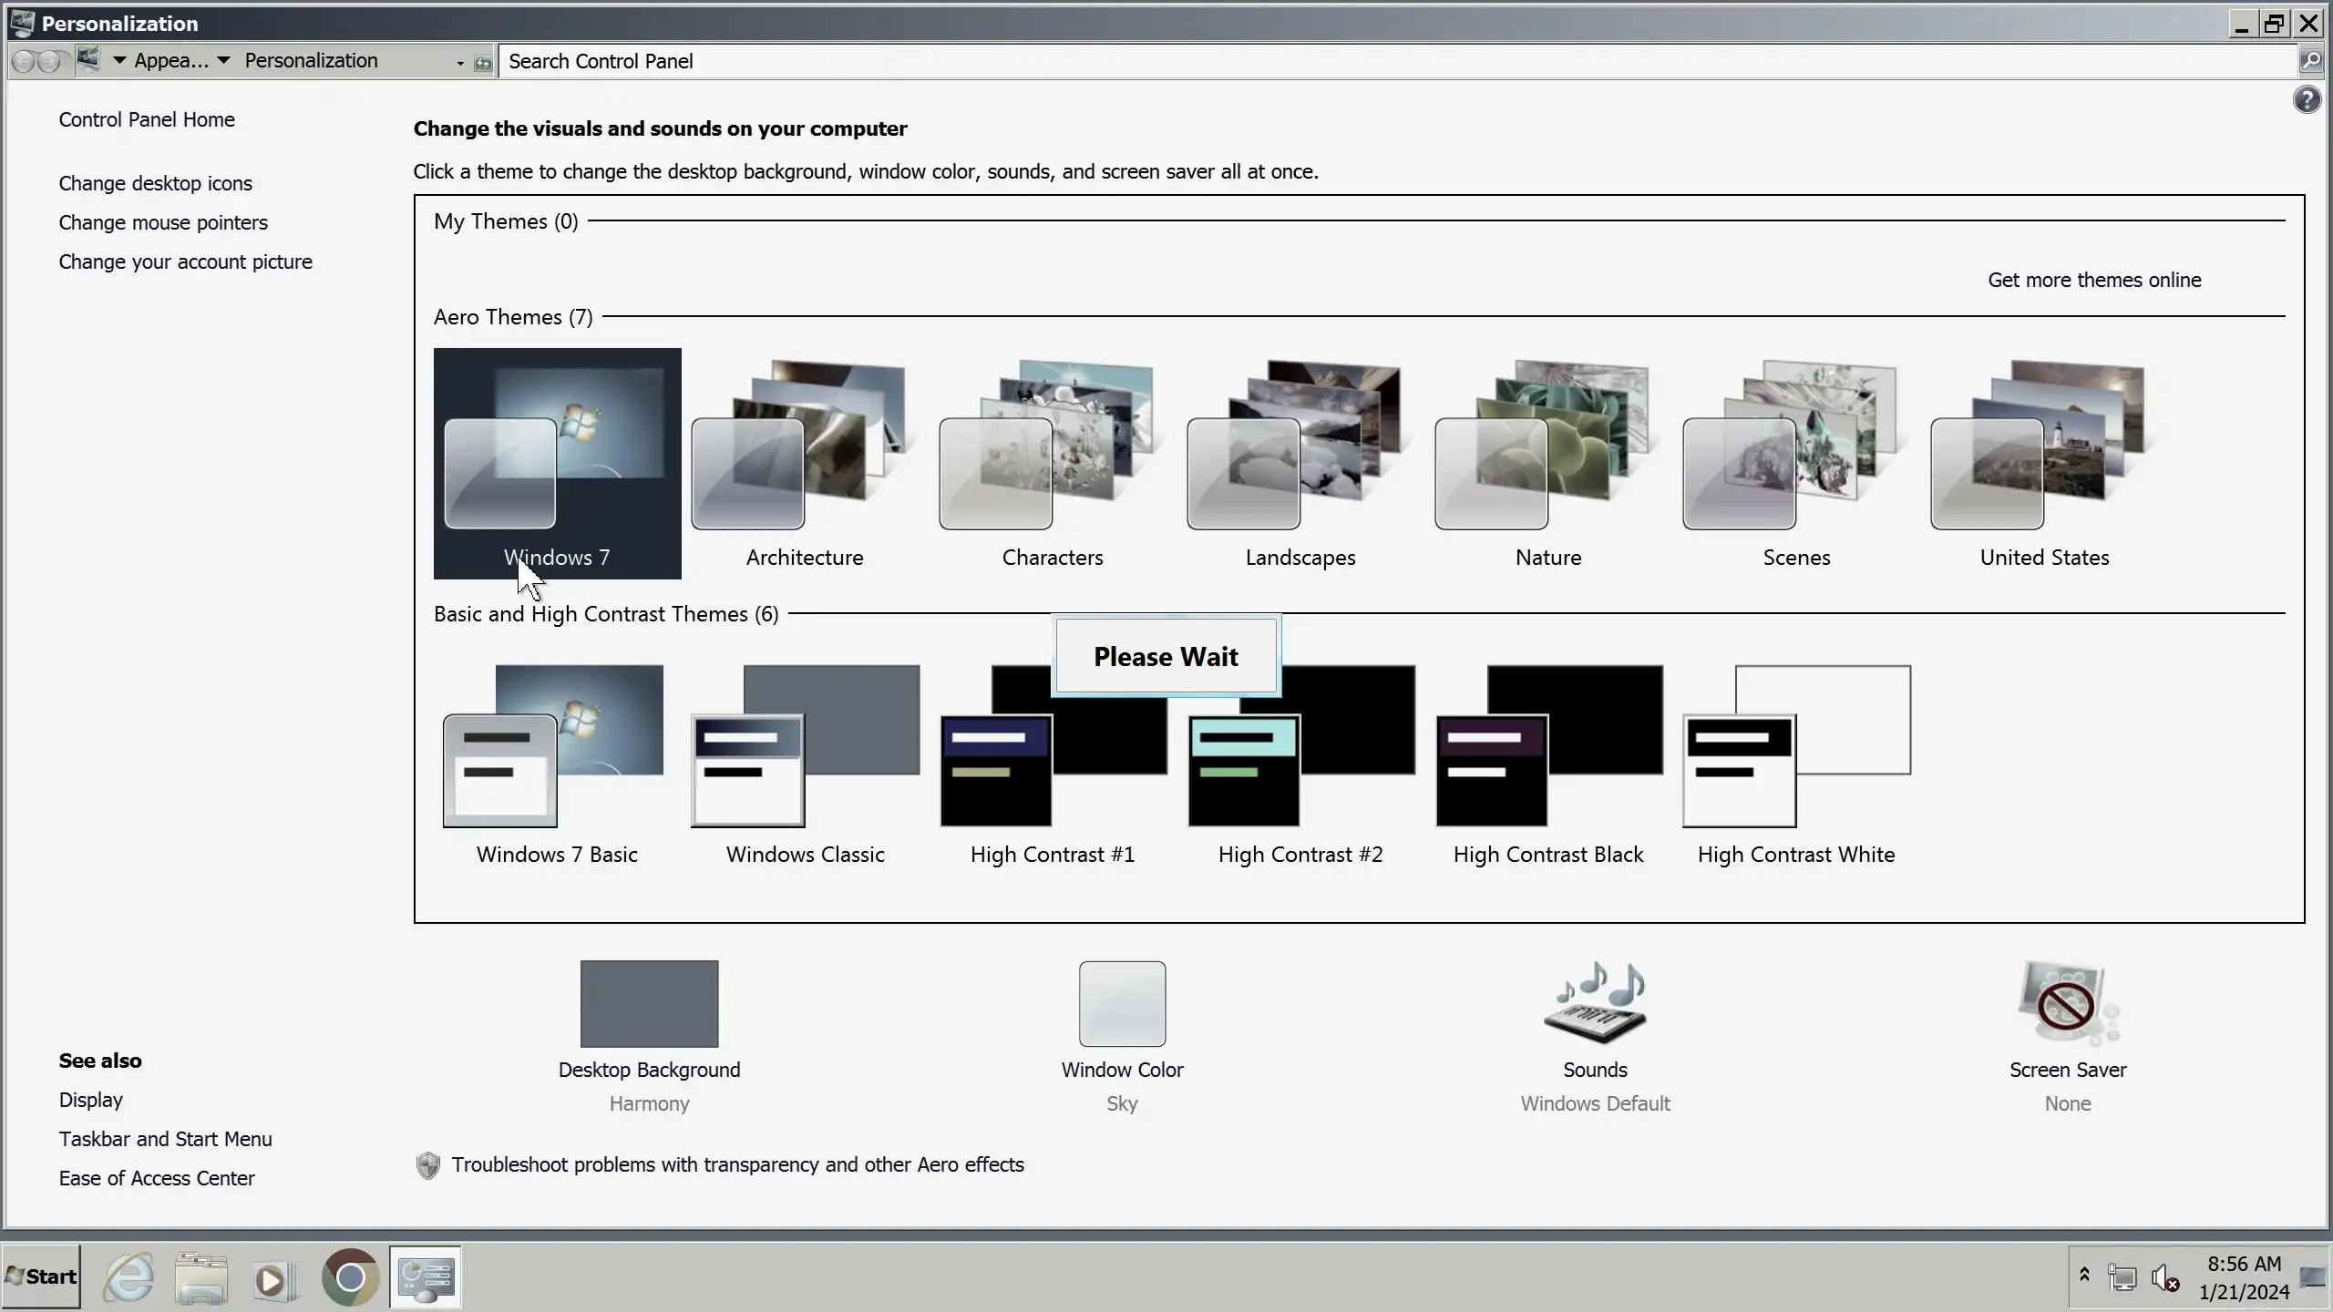Launch Internet Explorer from the taskbar
2333x1312 pixels.
pyautogui.click(x=128, y=1276)
